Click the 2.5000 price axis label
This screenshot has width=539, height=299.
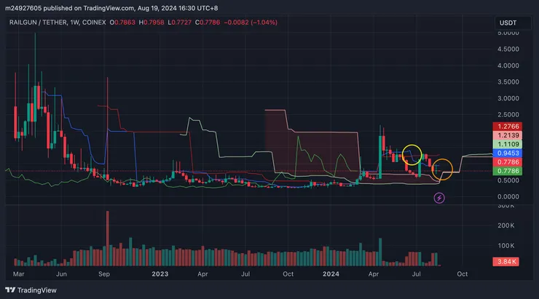[x=508, y=115]
